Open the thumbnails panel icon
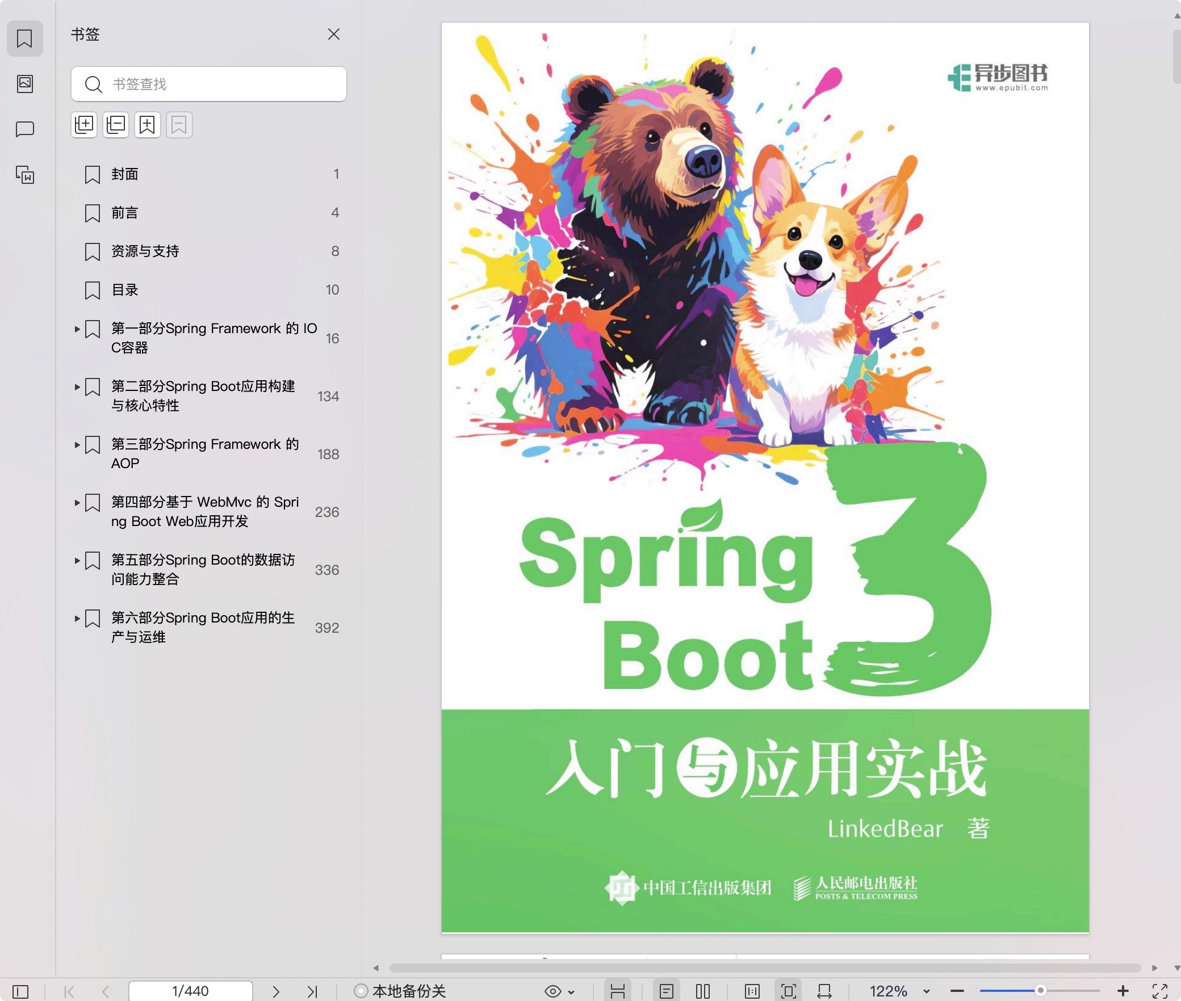Image resolution: width=1181 pixels, height=1001 pixels. click(24, 84)
